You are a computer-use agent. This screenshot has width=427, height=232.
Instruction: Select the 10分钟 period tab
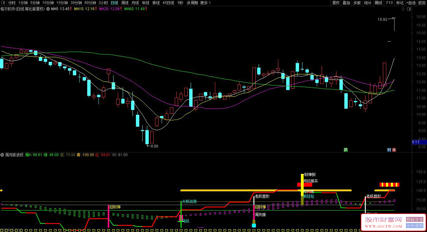[48, 3]
